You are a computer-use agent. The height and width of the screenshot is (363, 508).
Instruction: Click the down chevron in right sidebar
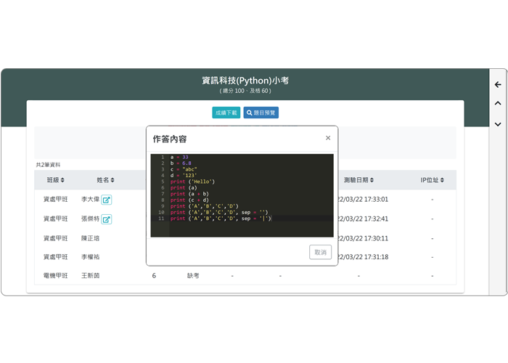click(x=498, y=124)
